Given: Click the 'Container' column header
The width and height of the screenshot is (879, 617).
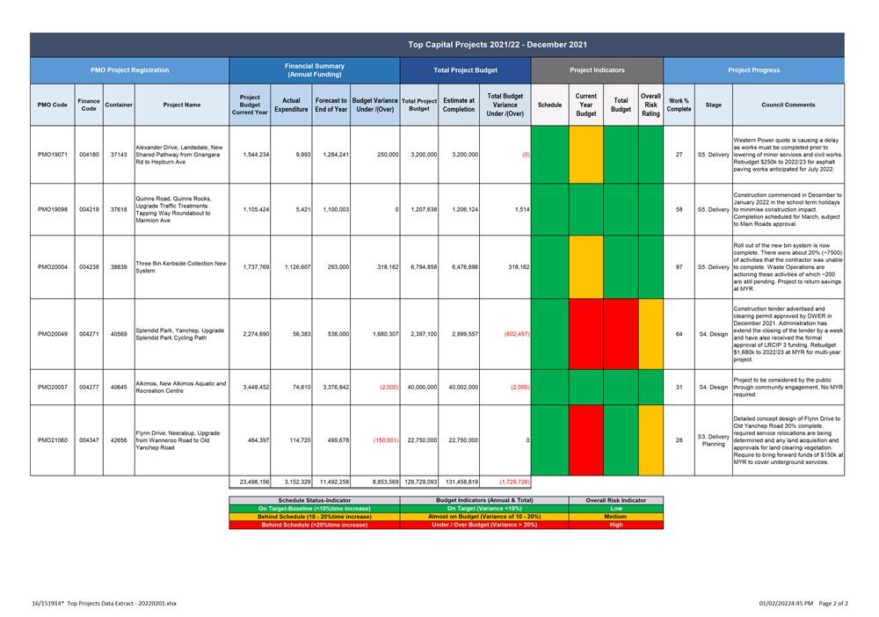Looking at the screenshot, I should pyautogui.click(x=119, y=105).
